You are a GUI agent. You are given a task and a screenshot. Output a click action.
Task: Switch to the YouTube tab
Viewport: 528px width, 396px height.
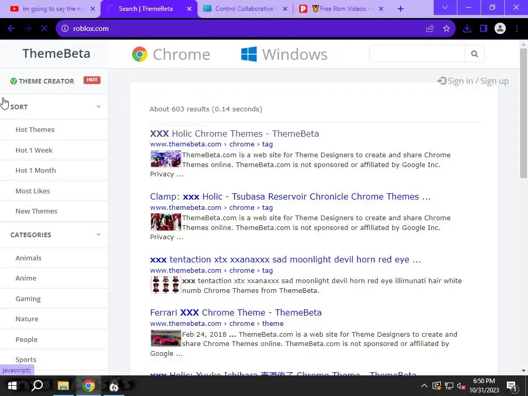(50, 9)
